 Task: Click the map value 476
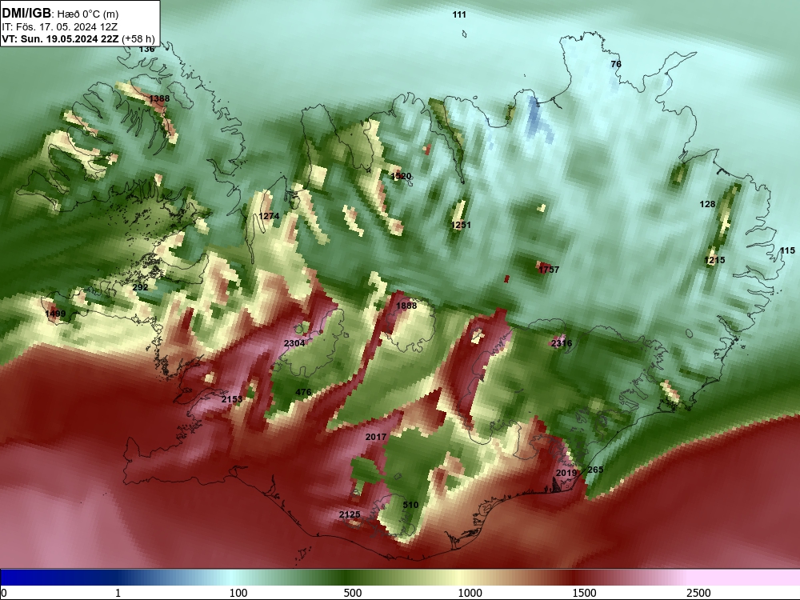303,392
